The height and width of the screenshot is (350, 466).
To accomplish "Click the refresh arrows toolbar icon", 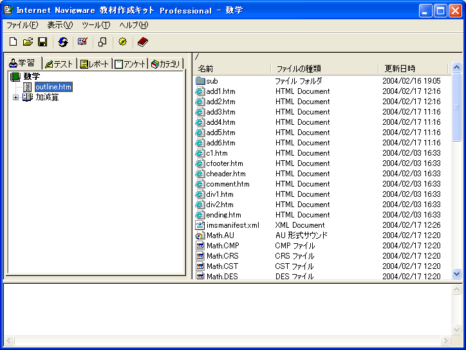I will (62, 42).
